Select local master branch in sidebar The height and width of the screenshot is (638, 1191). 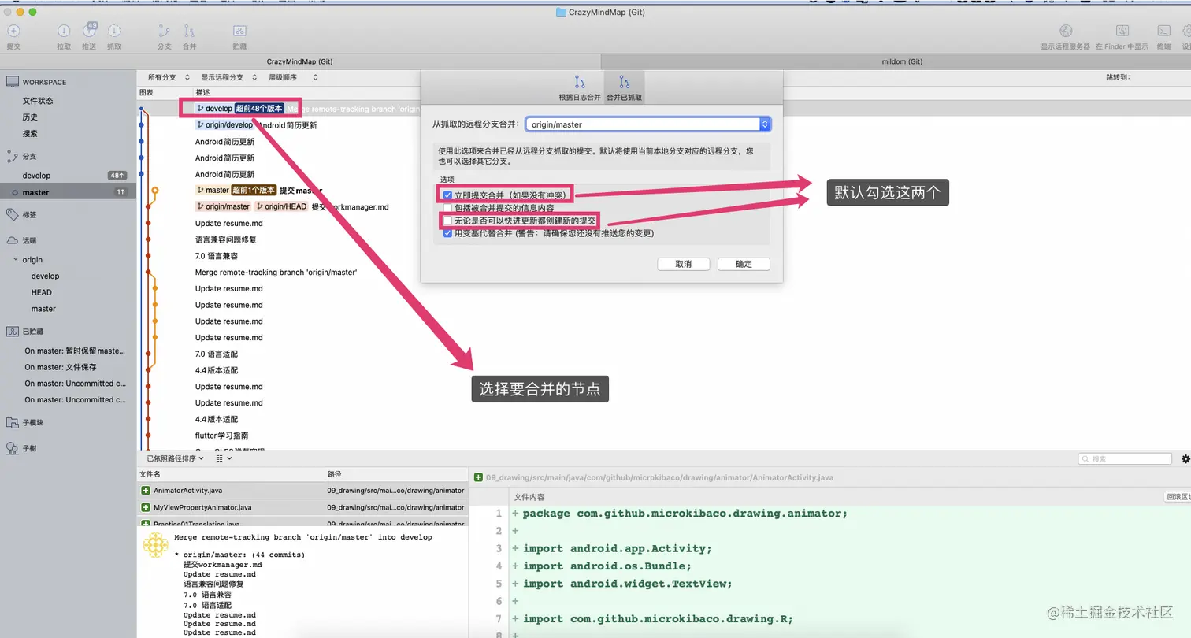(x=69, y=192)
